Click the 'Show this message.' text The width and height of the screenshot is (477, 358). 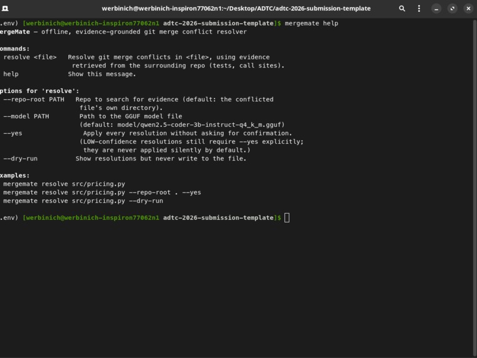102,74
